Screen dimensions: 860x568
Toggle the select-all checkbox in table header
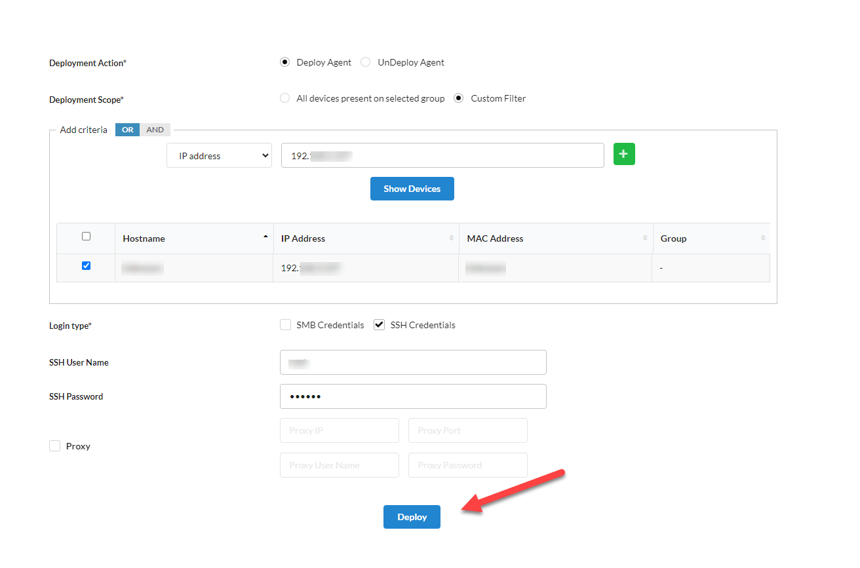(x=86, y=237)
